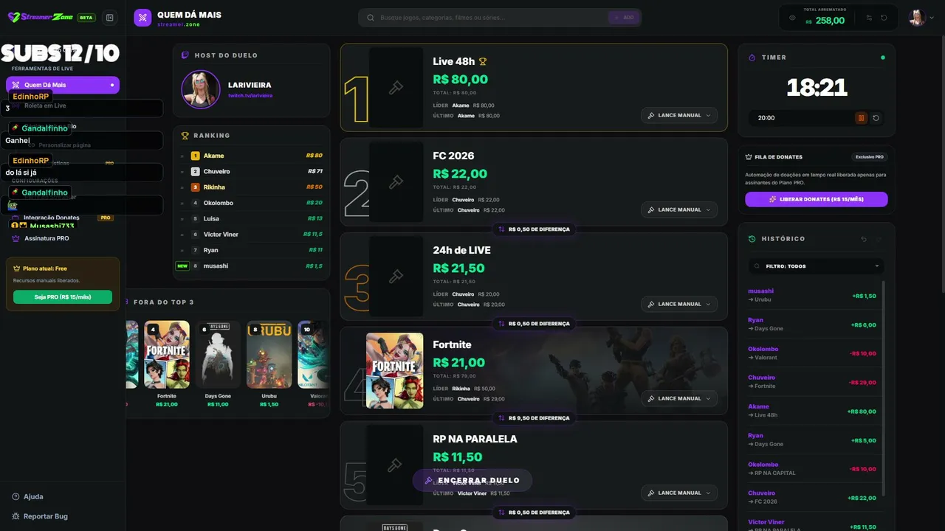Viewport: 945px width, 531px height.
Task: Expand the Lance Manual dropdown for FC 2026
Action: (679, 210)
